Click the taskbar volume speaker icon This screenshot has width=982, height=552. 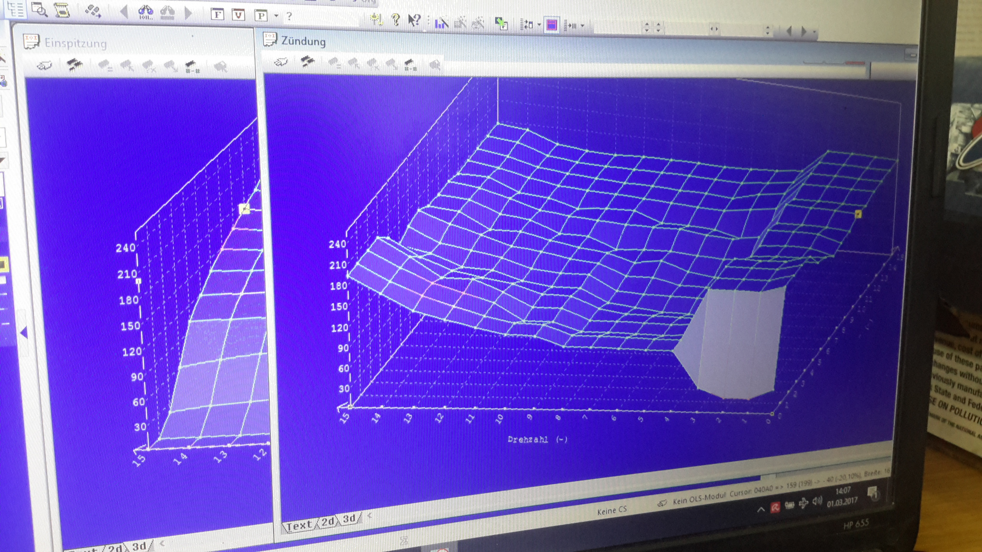pyautogui.click(x=817, y=502)
